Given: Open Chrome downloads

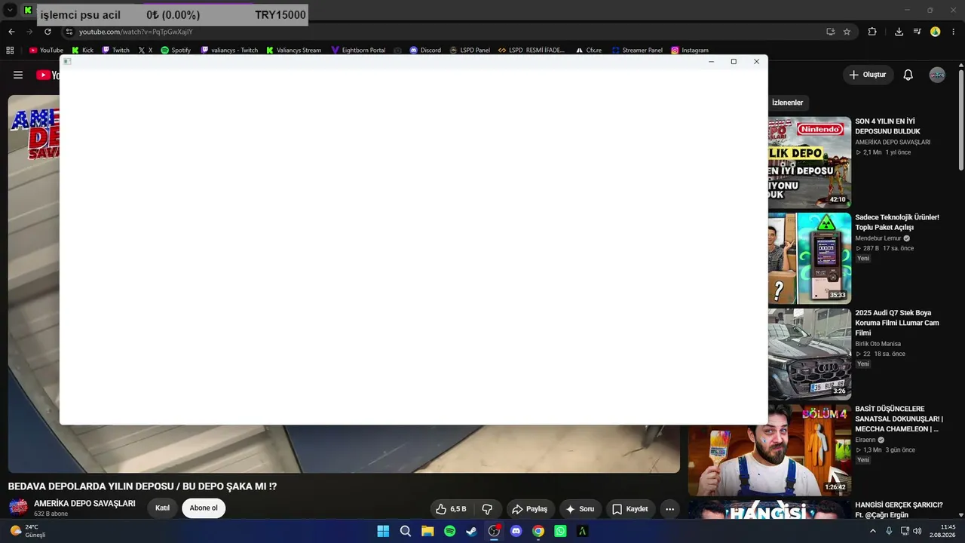Looking at the screenshot, I should tap(899, 32).
